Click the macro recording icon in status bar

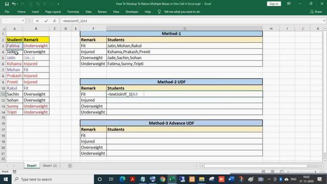(x=14, y=172)
